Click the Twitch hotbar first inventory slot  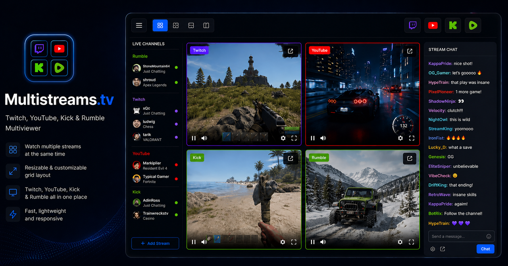(226, 137)
